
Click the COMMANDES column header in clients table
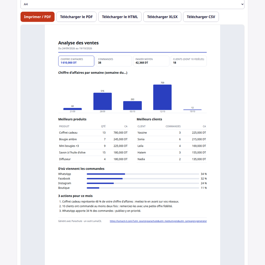pos(173,126)
